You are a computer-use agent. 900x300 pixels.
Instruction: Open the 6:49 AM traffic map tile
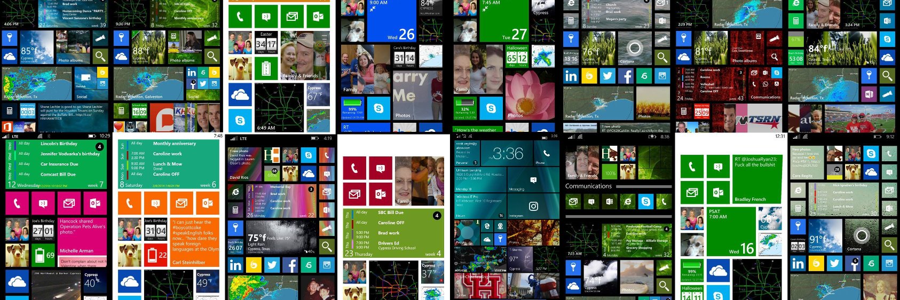tap(279, 107)
